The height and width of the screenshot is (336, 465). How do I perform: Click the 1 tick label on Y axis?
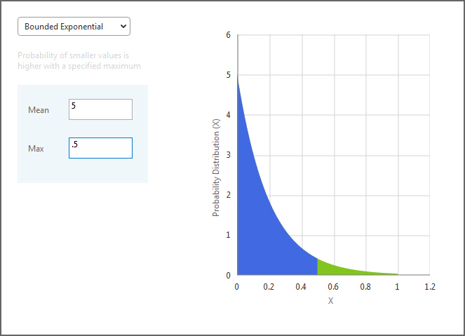[228, 235]
